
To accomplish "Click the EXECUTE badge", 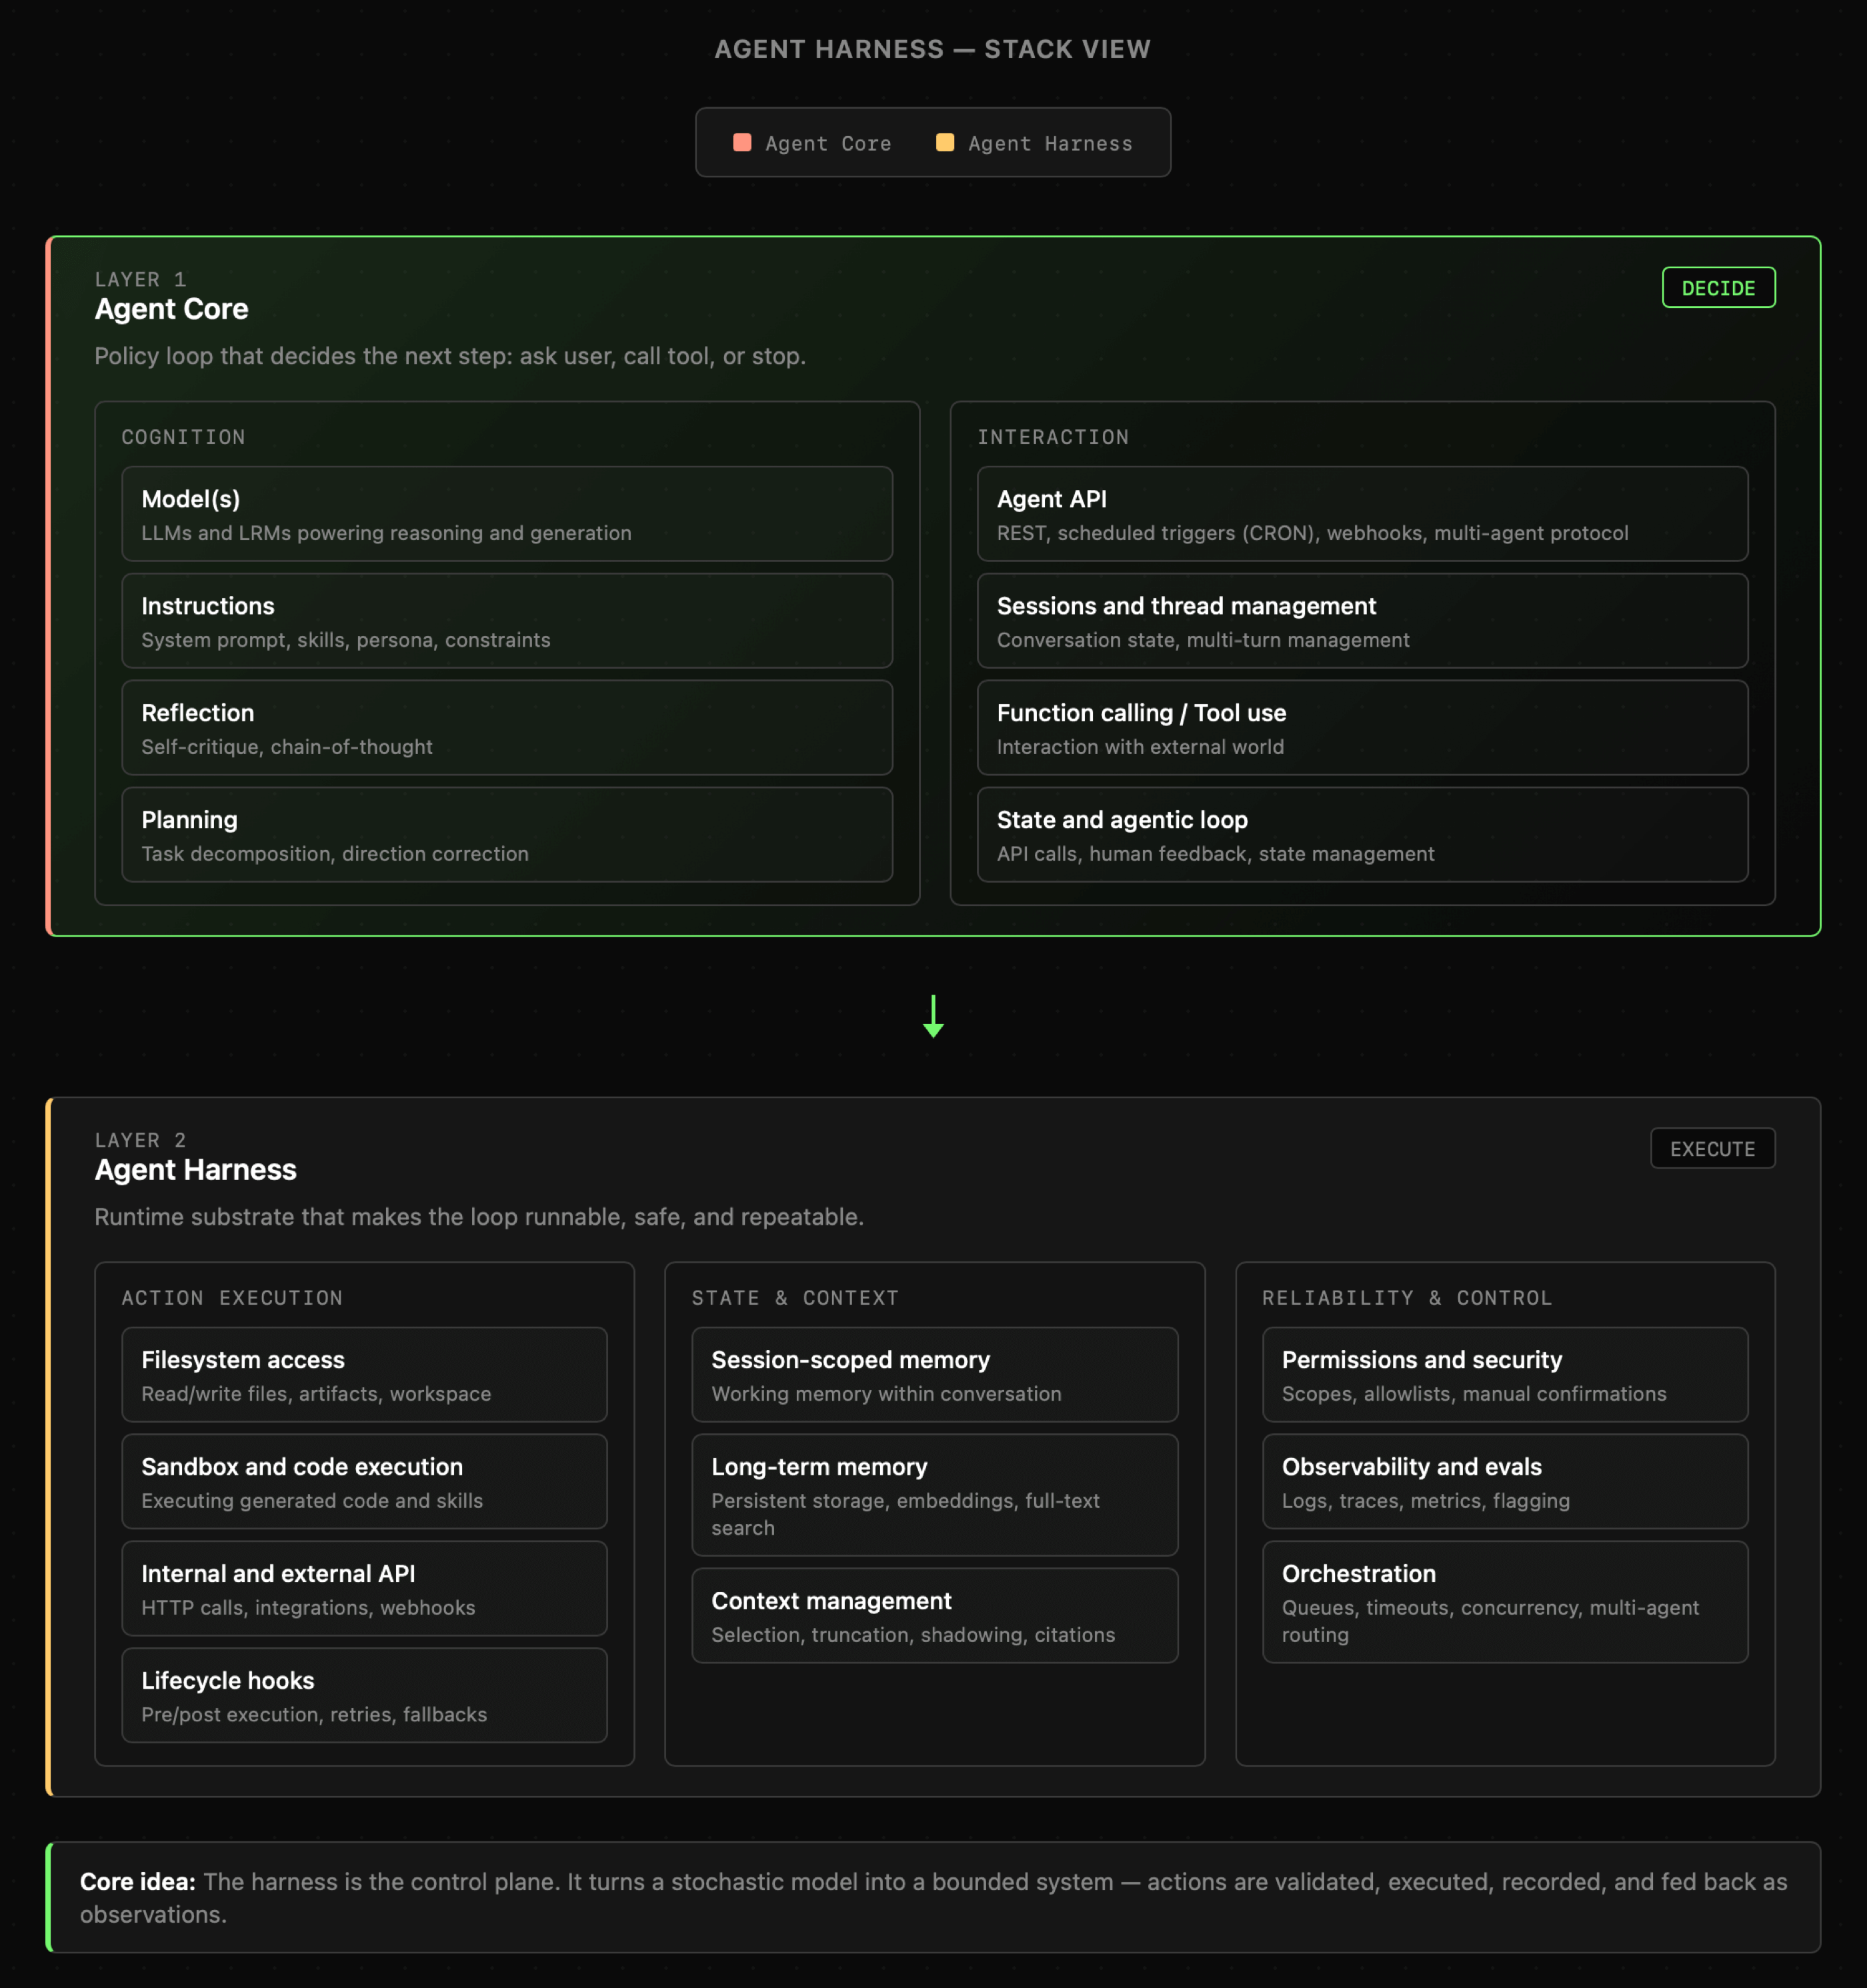I will coord(1711,1149).
